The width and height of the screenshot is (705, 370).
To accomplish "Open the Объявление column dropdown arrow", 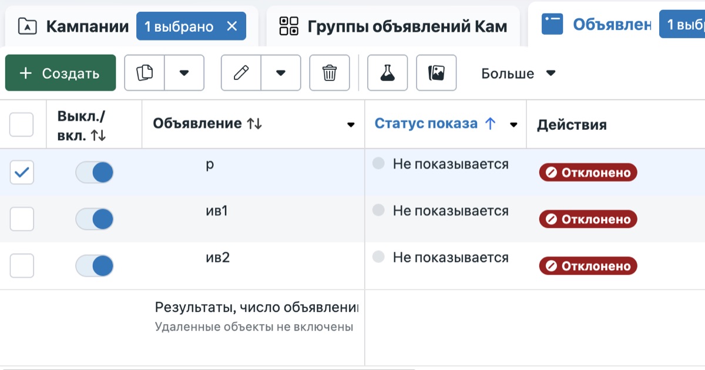I will (351, 125).
